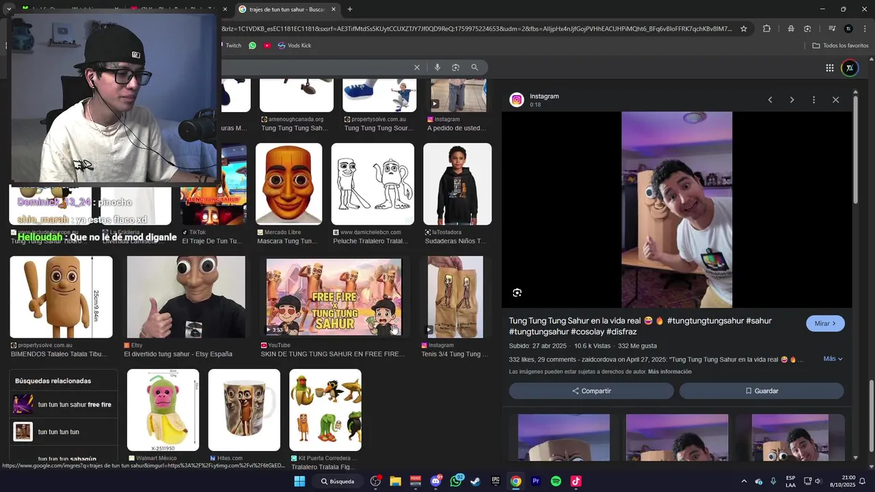Select related search tun tun sahur free fire
Viewport: 875px width, 492px height.
pyautogui.click(x=63, y=405)
